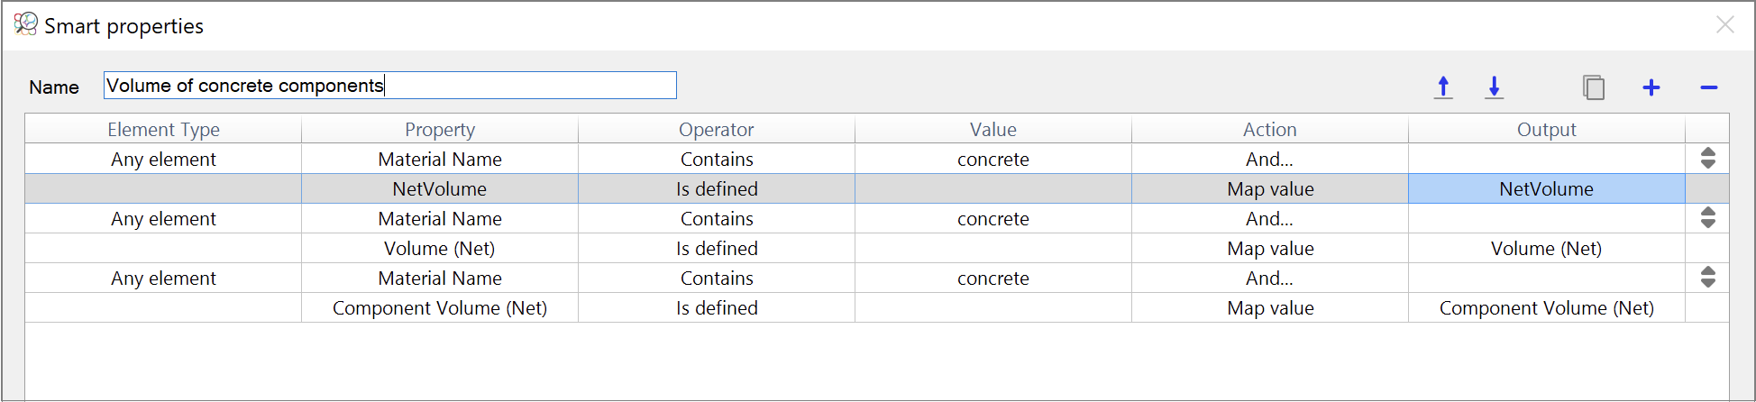Open the row stepper for the first Any element rule
This screenshot has width=1756, height=402.
point(1707,159)
